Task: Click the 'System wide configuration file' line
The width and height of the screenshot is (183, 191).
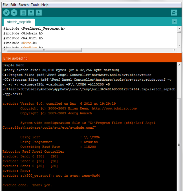Action: click(88, 123)
